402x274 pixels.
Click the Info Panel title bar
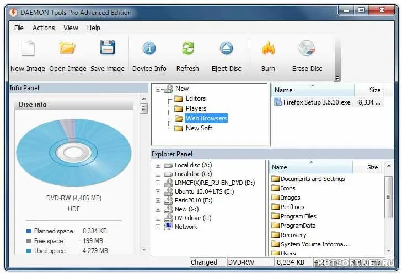pyautogui.click(x=78, y=88)
